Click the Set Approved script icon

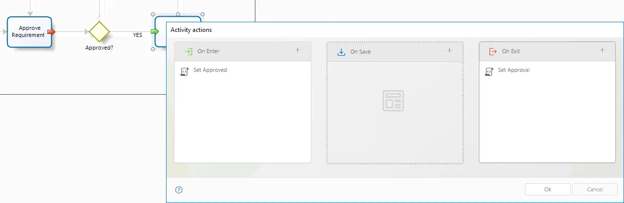click(184, 71)
